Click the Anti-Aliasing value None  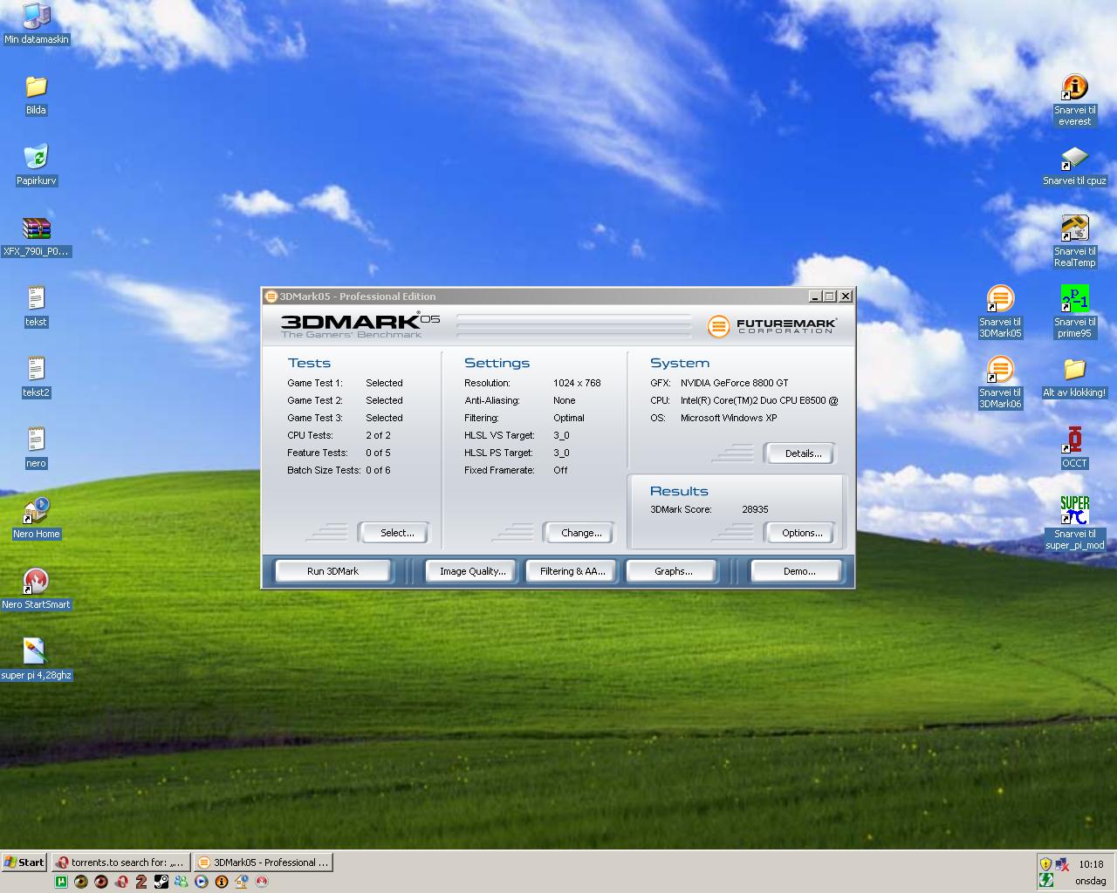[564, 400]
